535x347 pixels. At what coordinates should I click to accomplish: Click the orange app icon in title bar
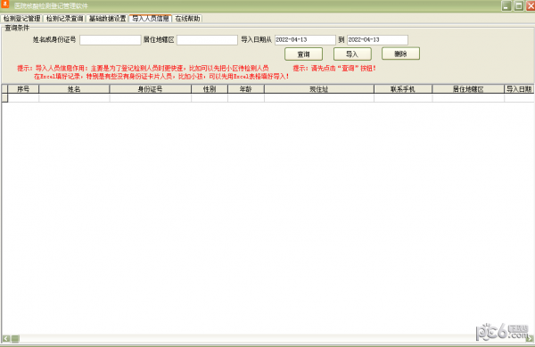5,4
